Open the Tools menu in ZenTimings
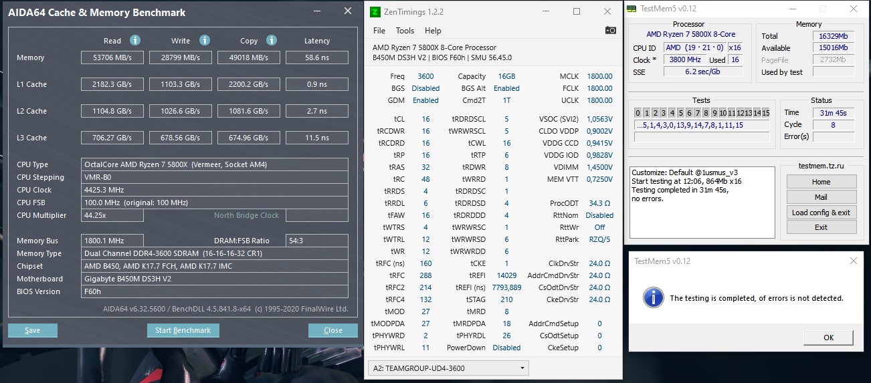The image size is (871, 383). (405, 31)
